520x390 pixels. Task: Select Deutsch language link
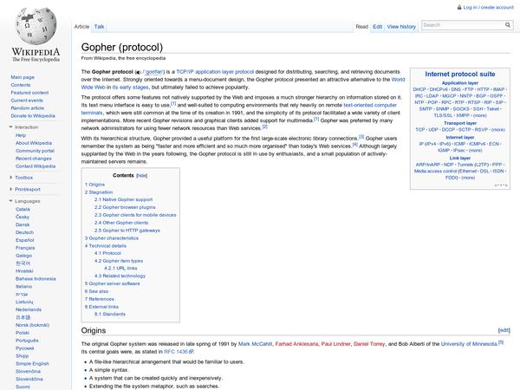pyautogui.click(x=24, y=232)
